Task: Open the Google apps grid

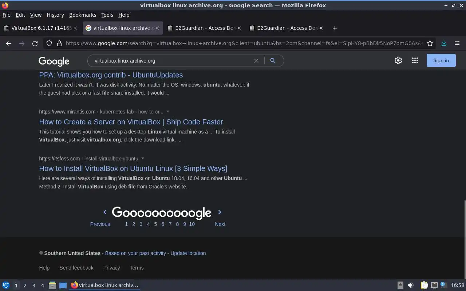Action: pos(415,61)
